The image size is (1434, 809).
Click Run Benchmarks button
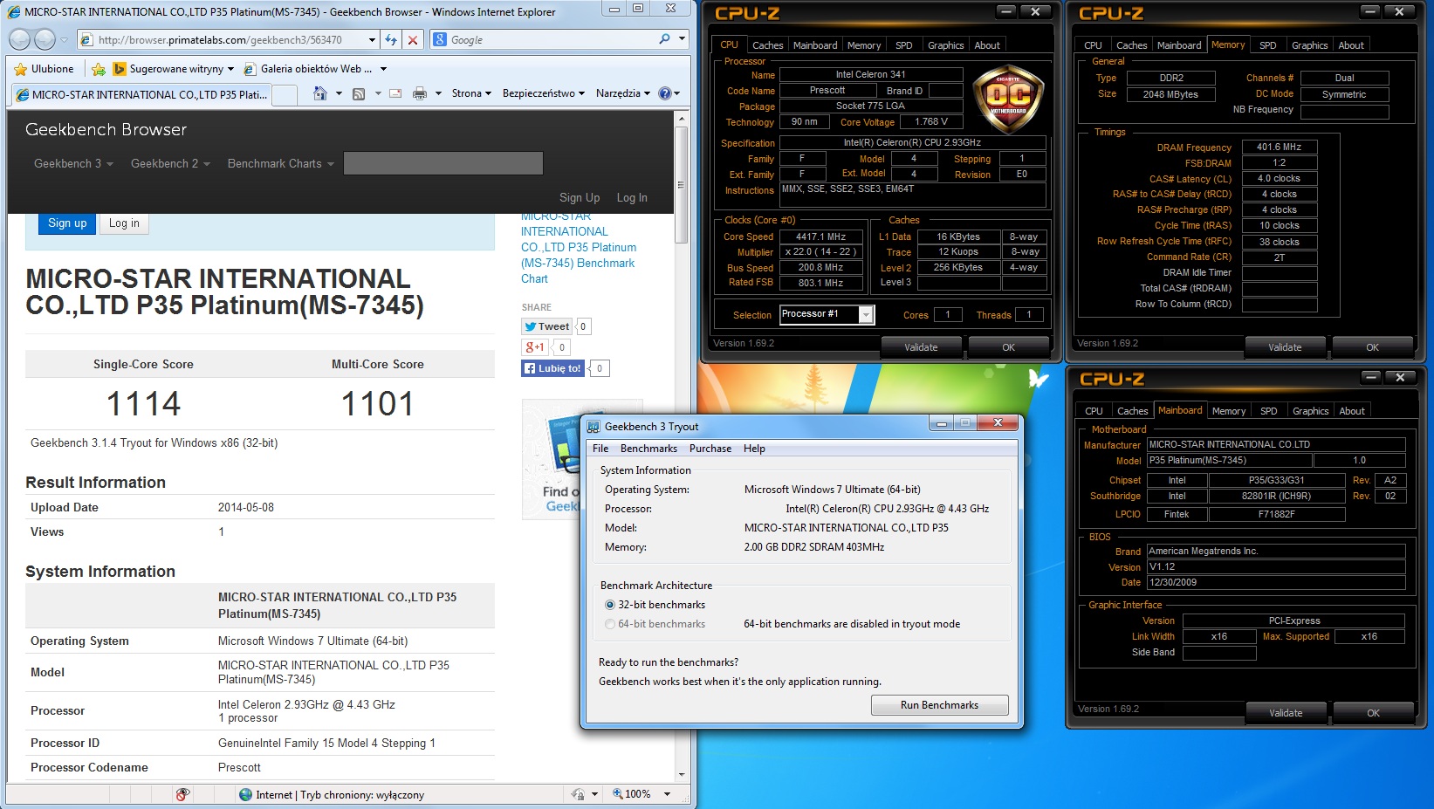939,705
